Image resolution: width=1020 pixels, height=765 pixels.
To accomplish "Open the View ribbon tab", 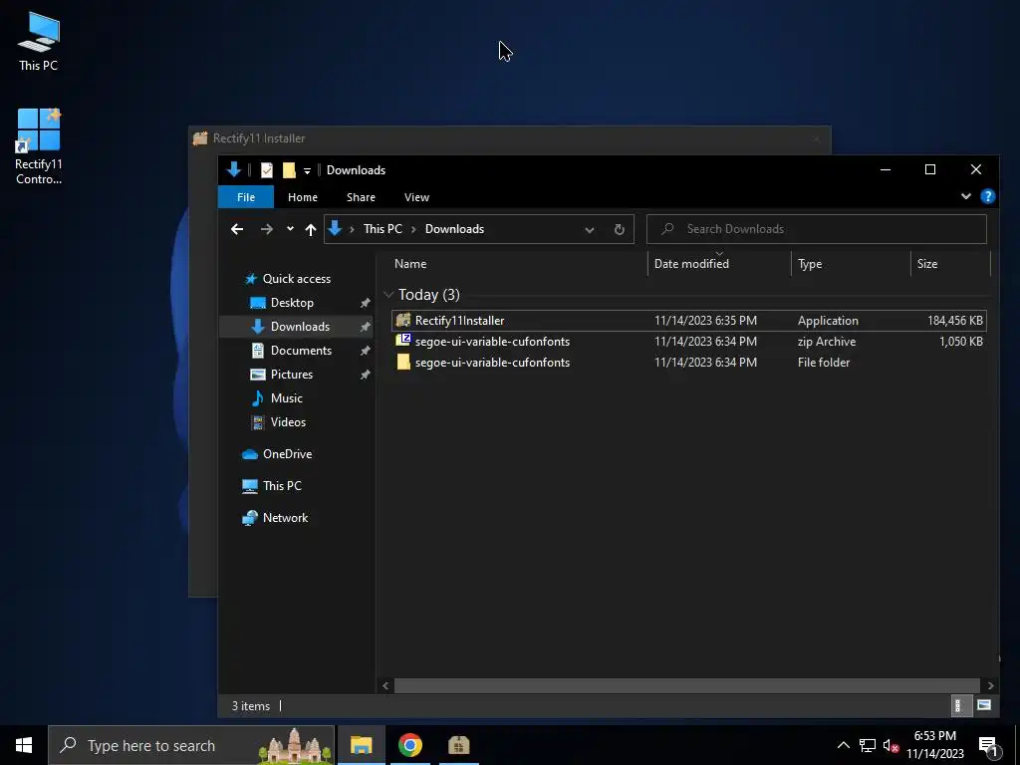I will tap(416, 197).
